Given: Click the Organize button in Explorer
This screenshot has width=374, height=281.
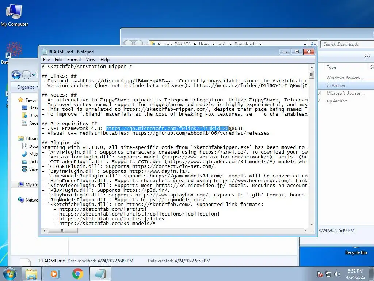Looking at the screenshot, I should click(x=27, y=87).
